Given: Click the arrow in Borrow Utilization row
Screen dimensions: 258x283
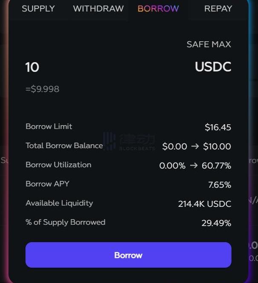Looking at the screenshot, I should tap(194, 166).
